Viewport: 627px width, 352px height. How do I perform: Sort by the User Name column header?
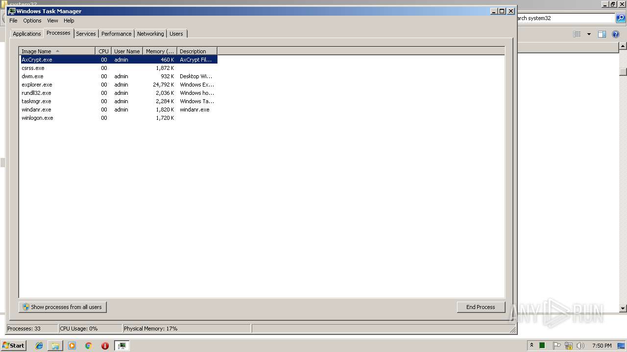coord(127,51)
